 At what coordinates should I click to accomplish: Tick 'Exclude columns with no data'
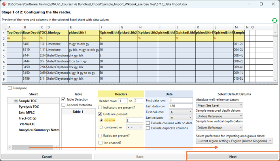coord(148,123)
